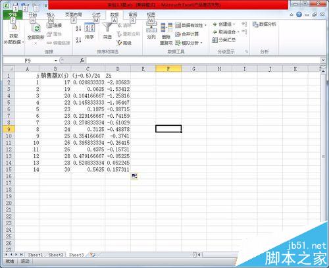Click the last-sheet navigation arrow
The image size is (329, 268).
tap(22, 255)
